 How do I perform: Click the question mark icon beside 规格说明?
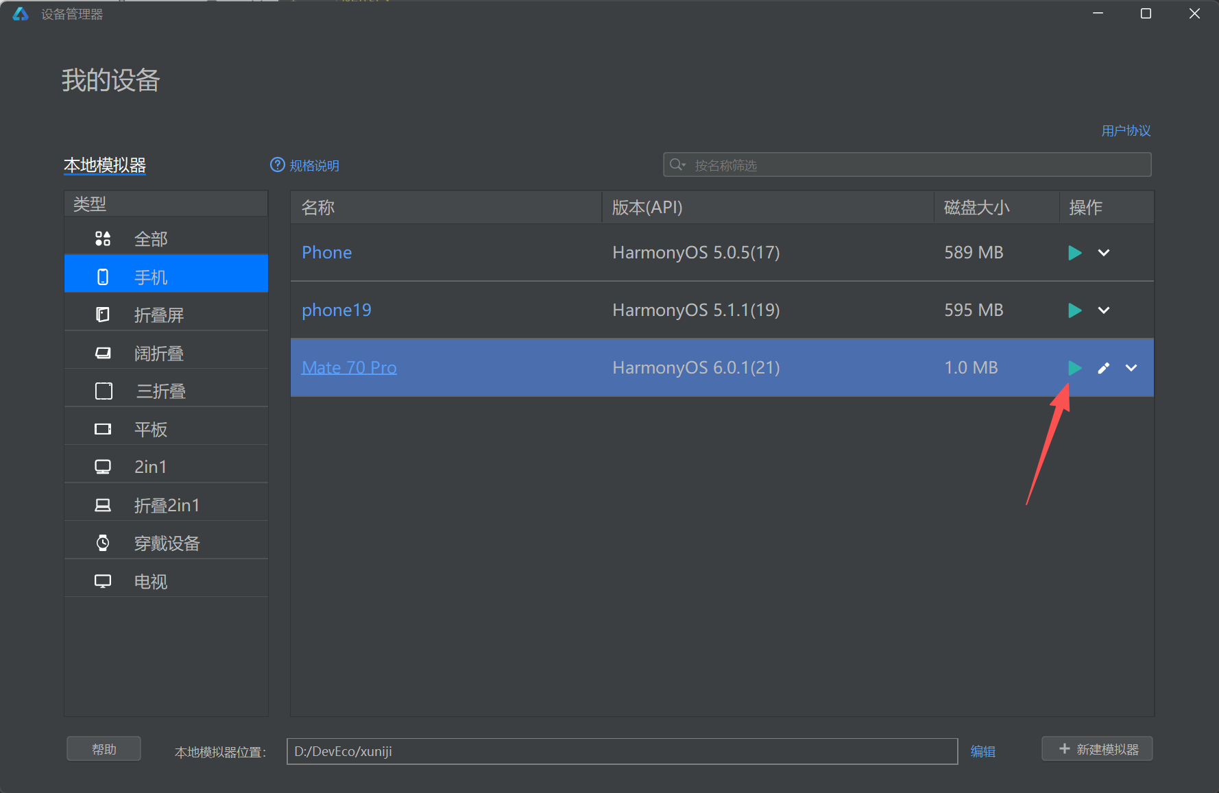(x=277, y=165)
